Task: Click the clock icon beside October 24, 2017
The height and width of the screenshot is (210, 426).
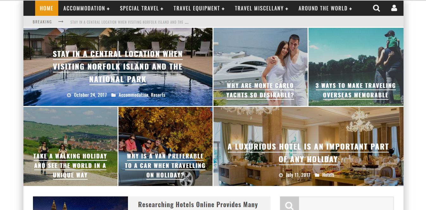Action: tap(69, 95)
